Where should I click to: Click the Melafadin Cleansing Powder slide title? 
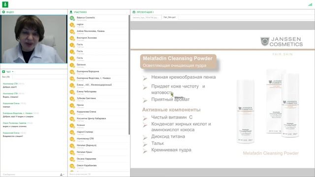(178, 59)
